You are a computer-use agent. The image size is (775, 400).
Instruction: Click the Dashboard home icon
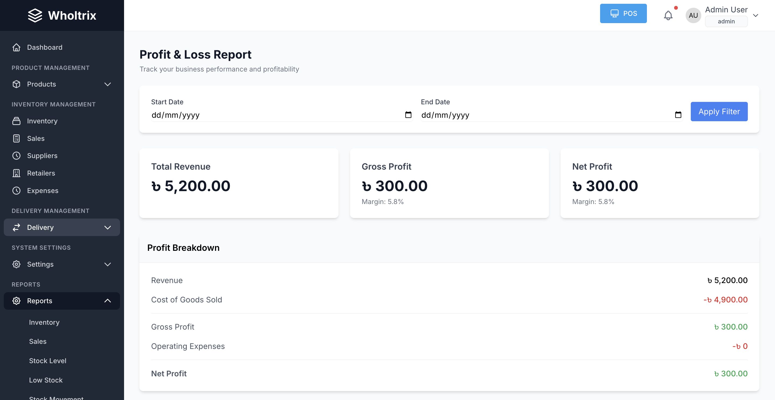click(x=16, y=48)
